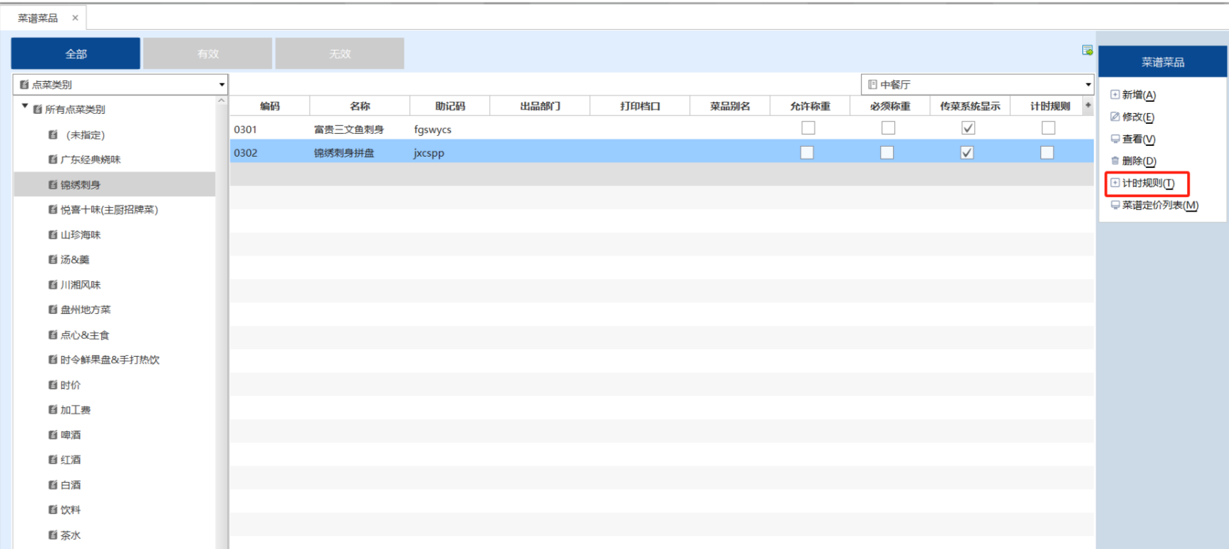Click the 修改(E) edit pencil icon
This screenshot has width=1229, height=549.
click(x=1115, y=117)
